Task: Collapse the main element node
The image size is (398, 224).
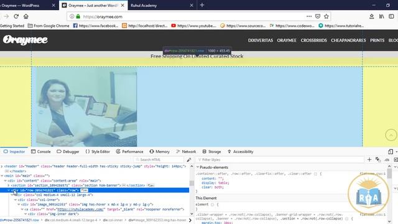Action: pos(2,175)
